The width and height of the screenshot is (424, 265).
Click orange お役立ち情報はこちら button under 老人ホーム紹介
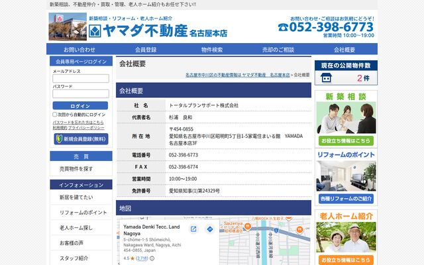(346, 260)
